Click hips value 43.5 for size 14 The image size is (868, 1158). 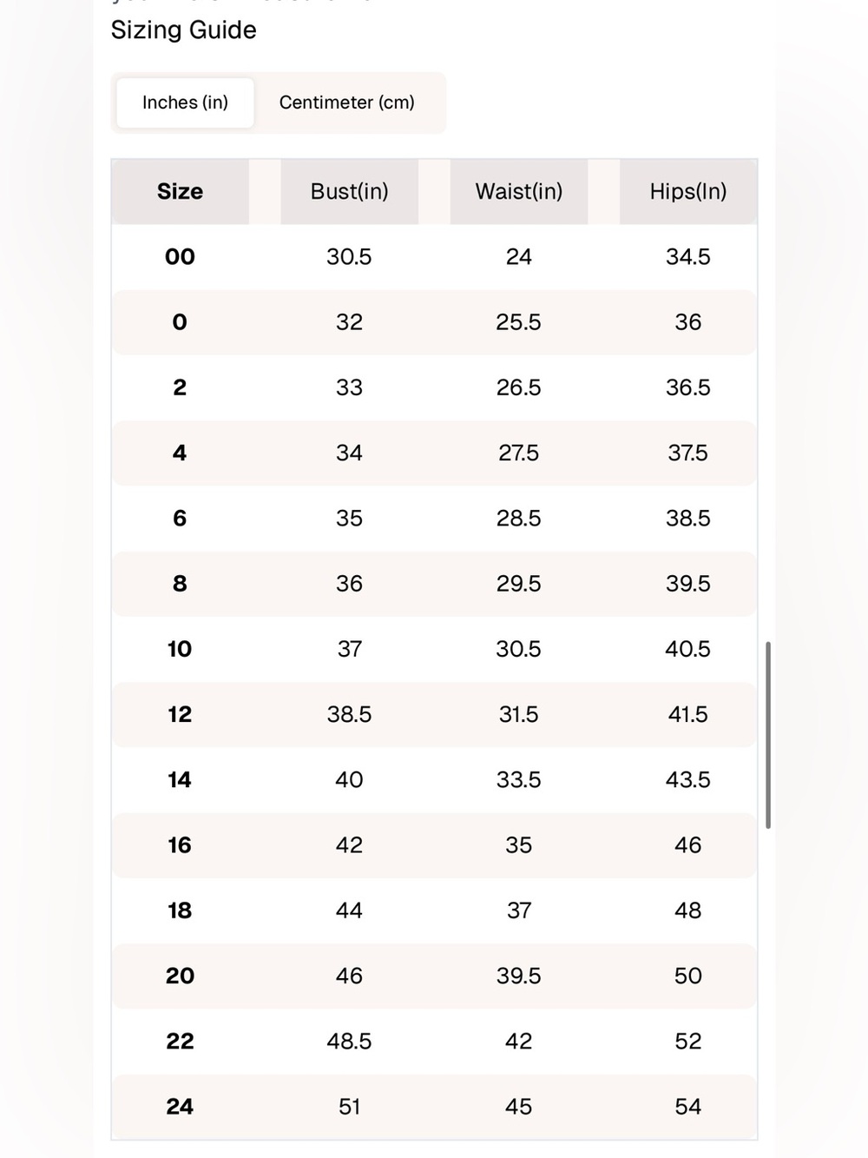688,779
